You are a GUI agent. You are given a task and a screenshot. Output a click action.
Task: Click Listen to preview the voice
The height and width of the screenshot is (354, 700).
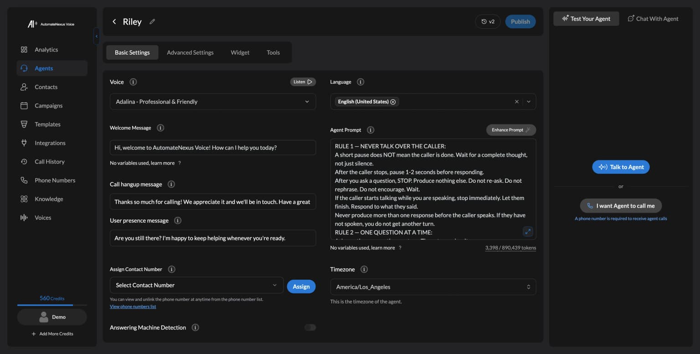pyautogui.click(x=303, y=82)
